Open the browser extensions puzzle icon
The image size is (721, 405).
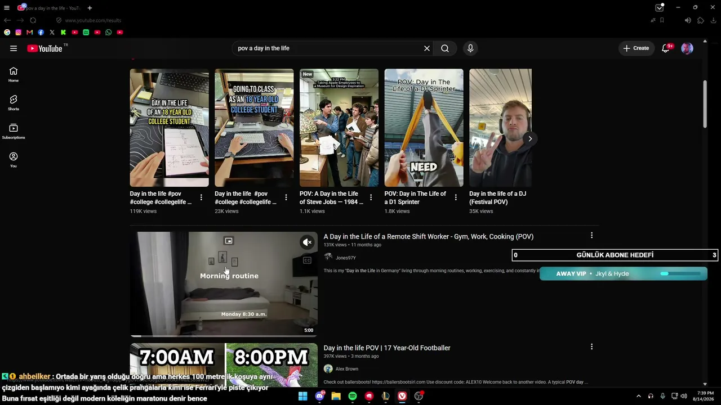(701, 20)
